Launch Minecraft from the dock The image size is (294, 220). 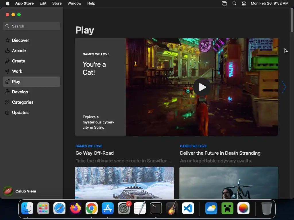pos(227,208)
